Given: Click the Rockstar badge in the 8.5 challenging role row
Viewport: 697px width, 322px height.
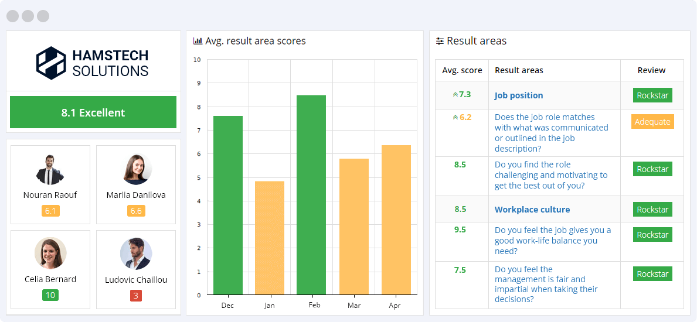Looking at the screenshot, I should [652, 169].
